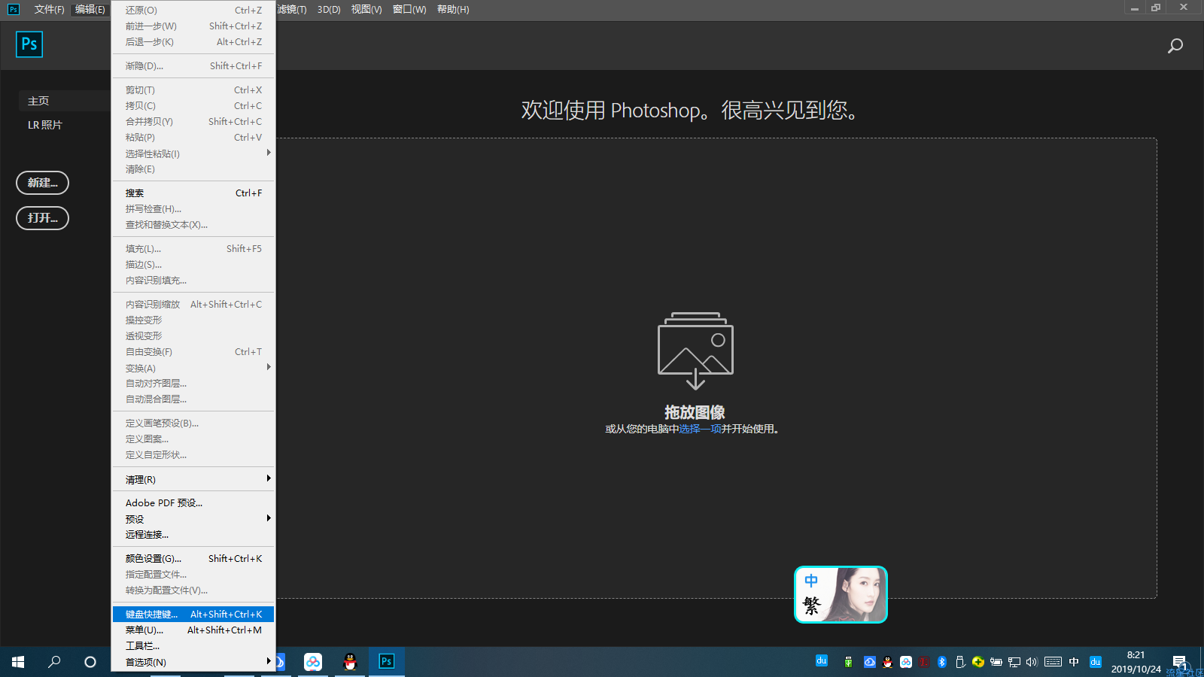Choose 颜色设置(G)... menu entry
This screenshot has width=1204, height=677.
tap(193, 559)
